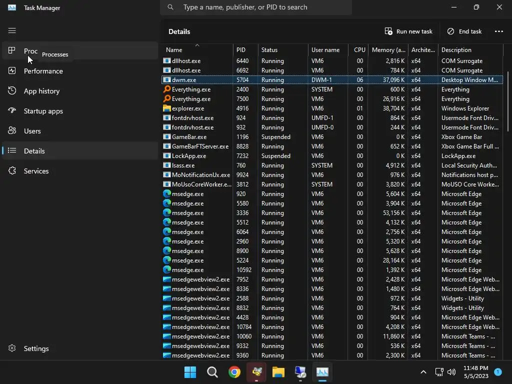Click the End task label
Image resolution: width=512 pixels, height=384 pixels.
470,31
